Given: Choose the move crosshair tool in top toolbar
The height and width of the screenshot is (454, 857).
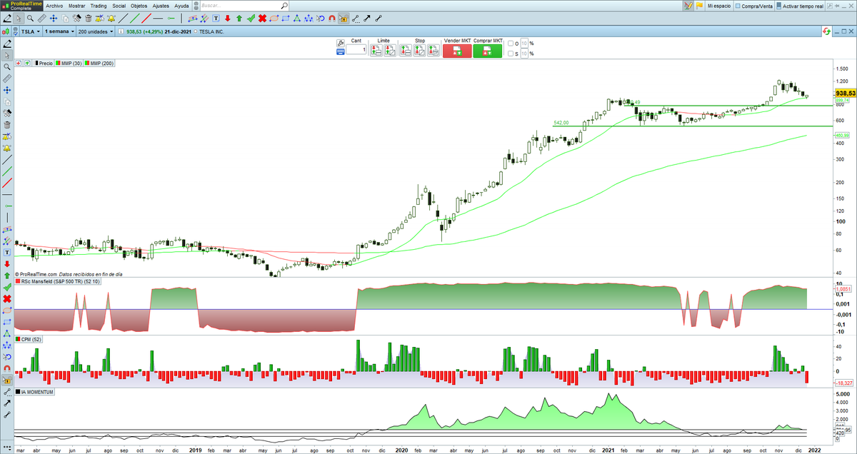Looking at the screenshot, I should [54, 18].
